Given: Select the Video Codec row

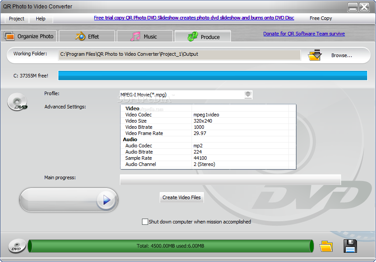Looking at the screenshot, I should click(208, 115).
